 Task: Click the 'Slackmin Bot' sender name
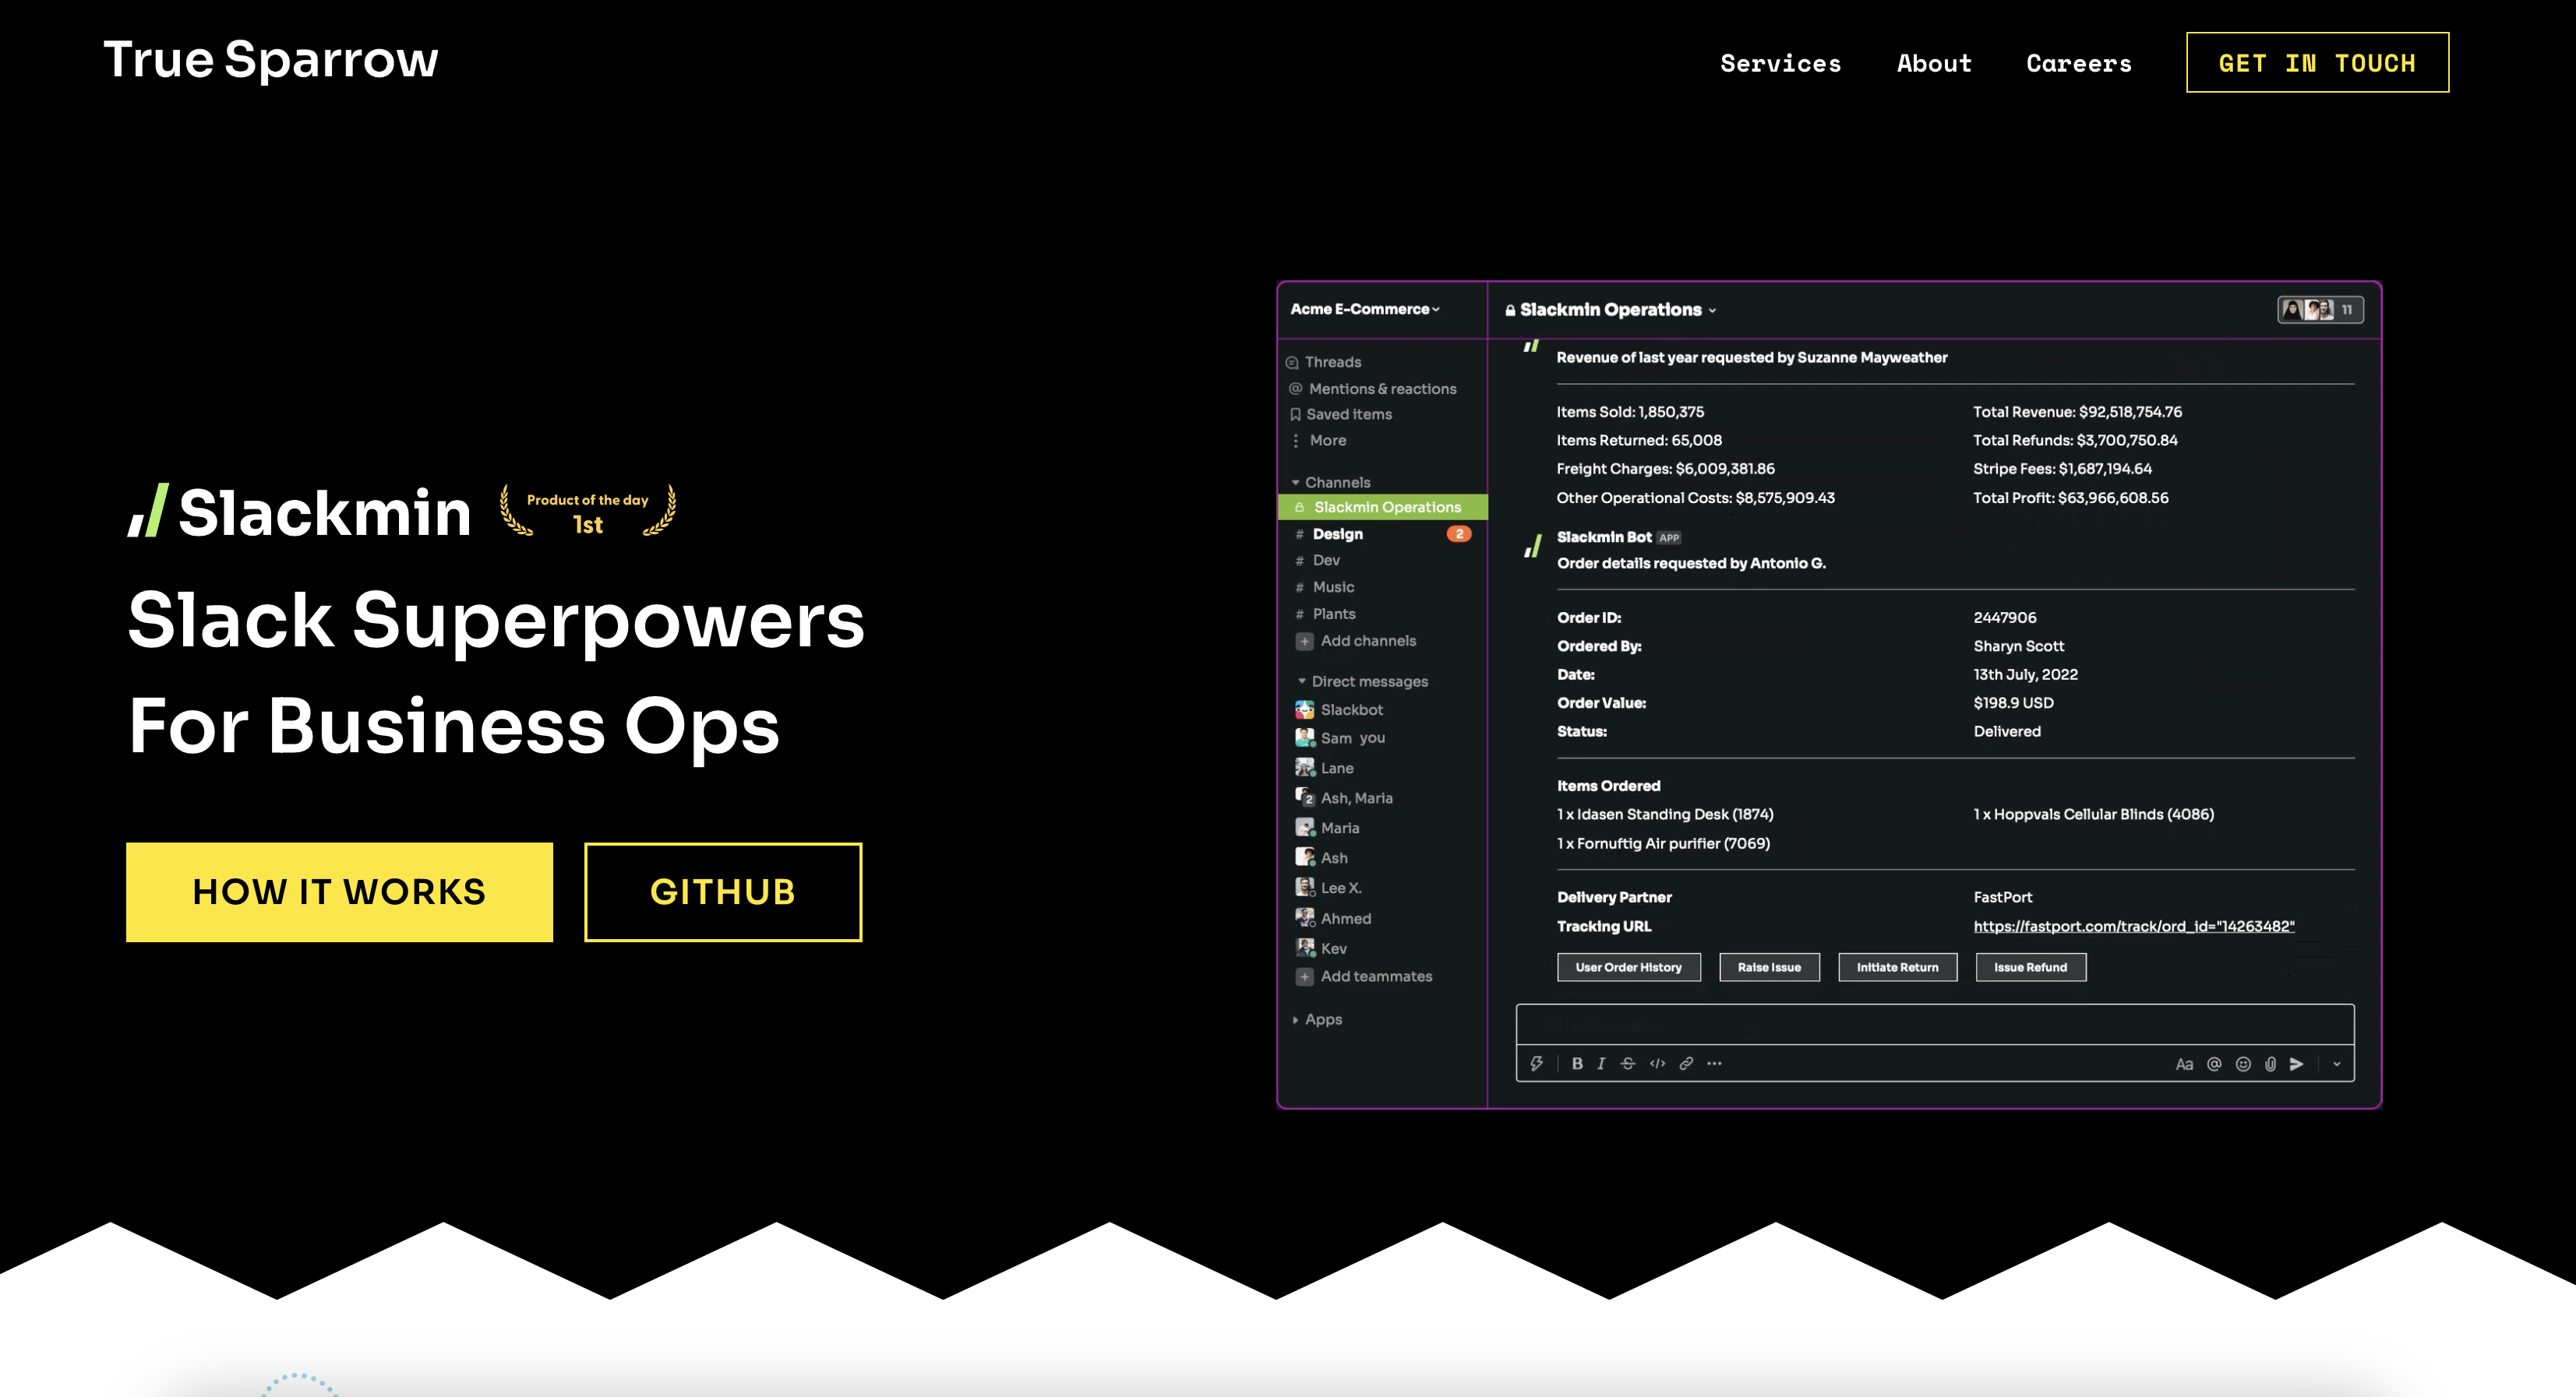(x=1604, y=537)
